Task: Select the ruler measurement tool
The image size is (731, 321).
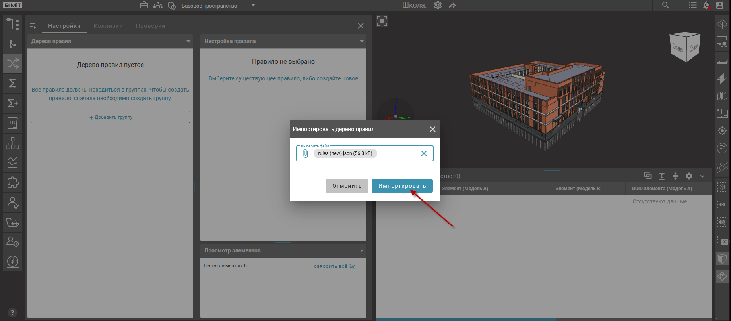Action: pyautogui.click(x=722, y=61)
